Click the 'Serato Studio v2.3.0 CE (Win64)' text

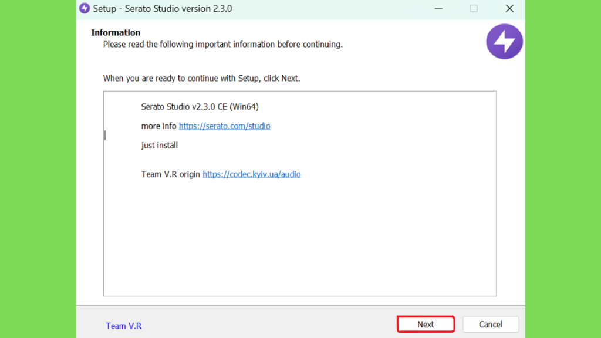pos(200,107)
